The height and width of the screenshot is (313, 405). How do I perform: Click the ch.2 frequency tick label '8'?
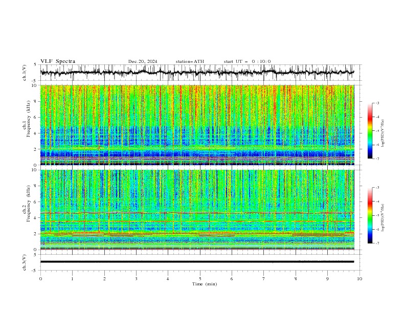[35, 186]
